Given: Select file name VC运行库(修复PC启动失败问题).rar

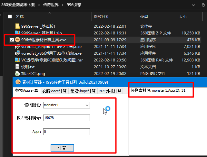Looking at the screenshot, I should coord(52,60).
